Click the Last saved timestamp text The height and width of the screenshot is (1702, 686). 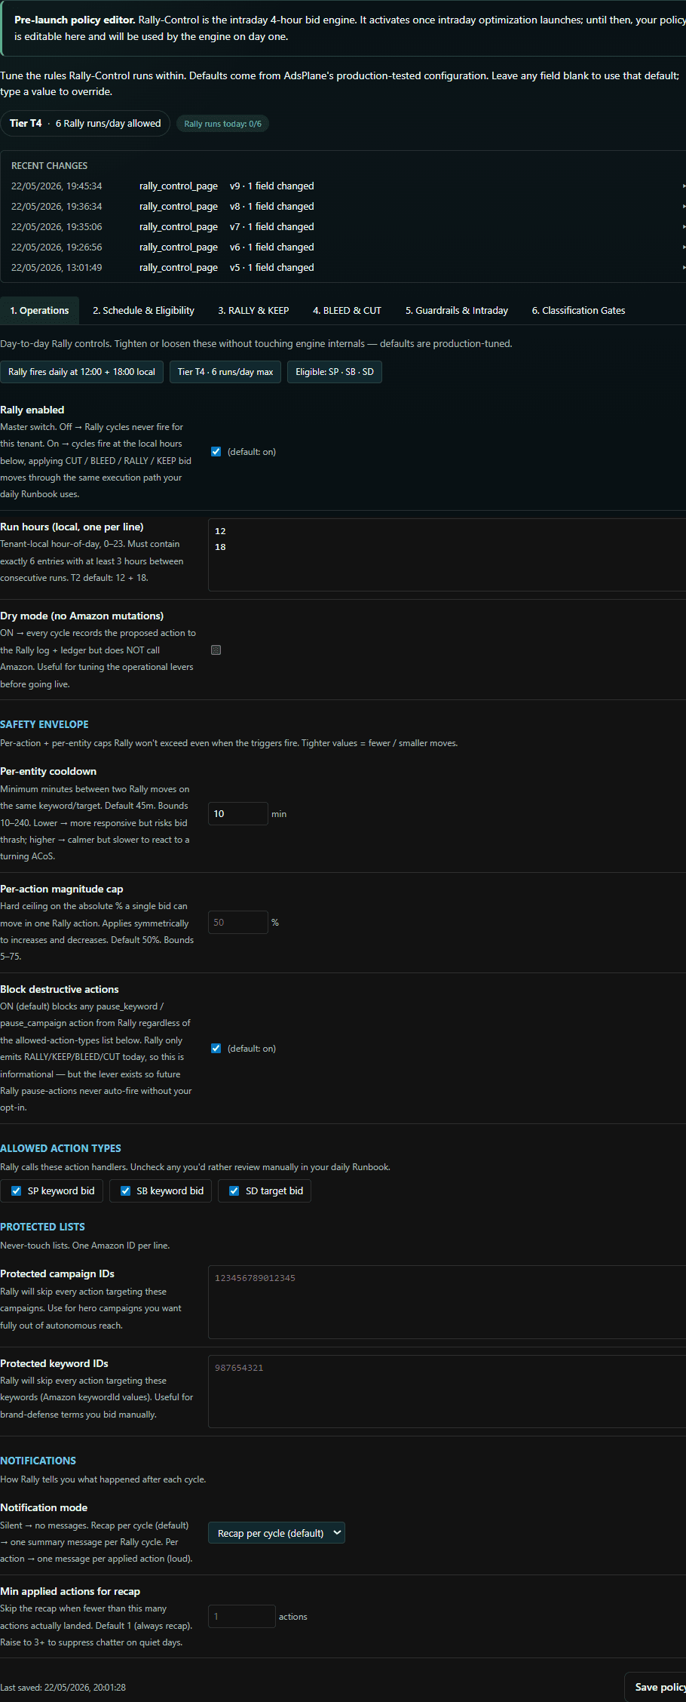pyautogui.click(x=63, y=1687)
